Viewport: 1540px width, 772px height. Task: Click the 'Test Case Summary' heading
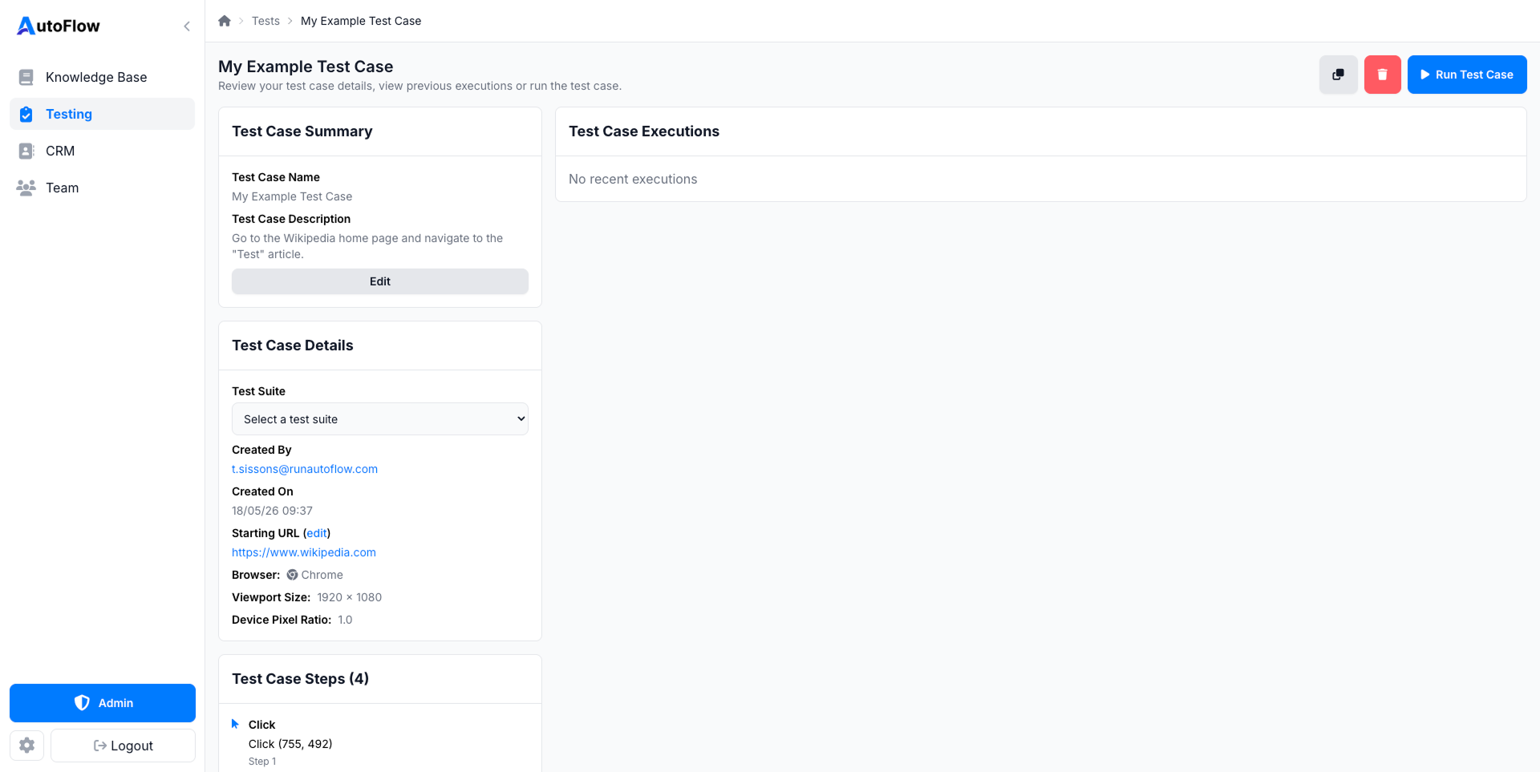click(302, 131)
